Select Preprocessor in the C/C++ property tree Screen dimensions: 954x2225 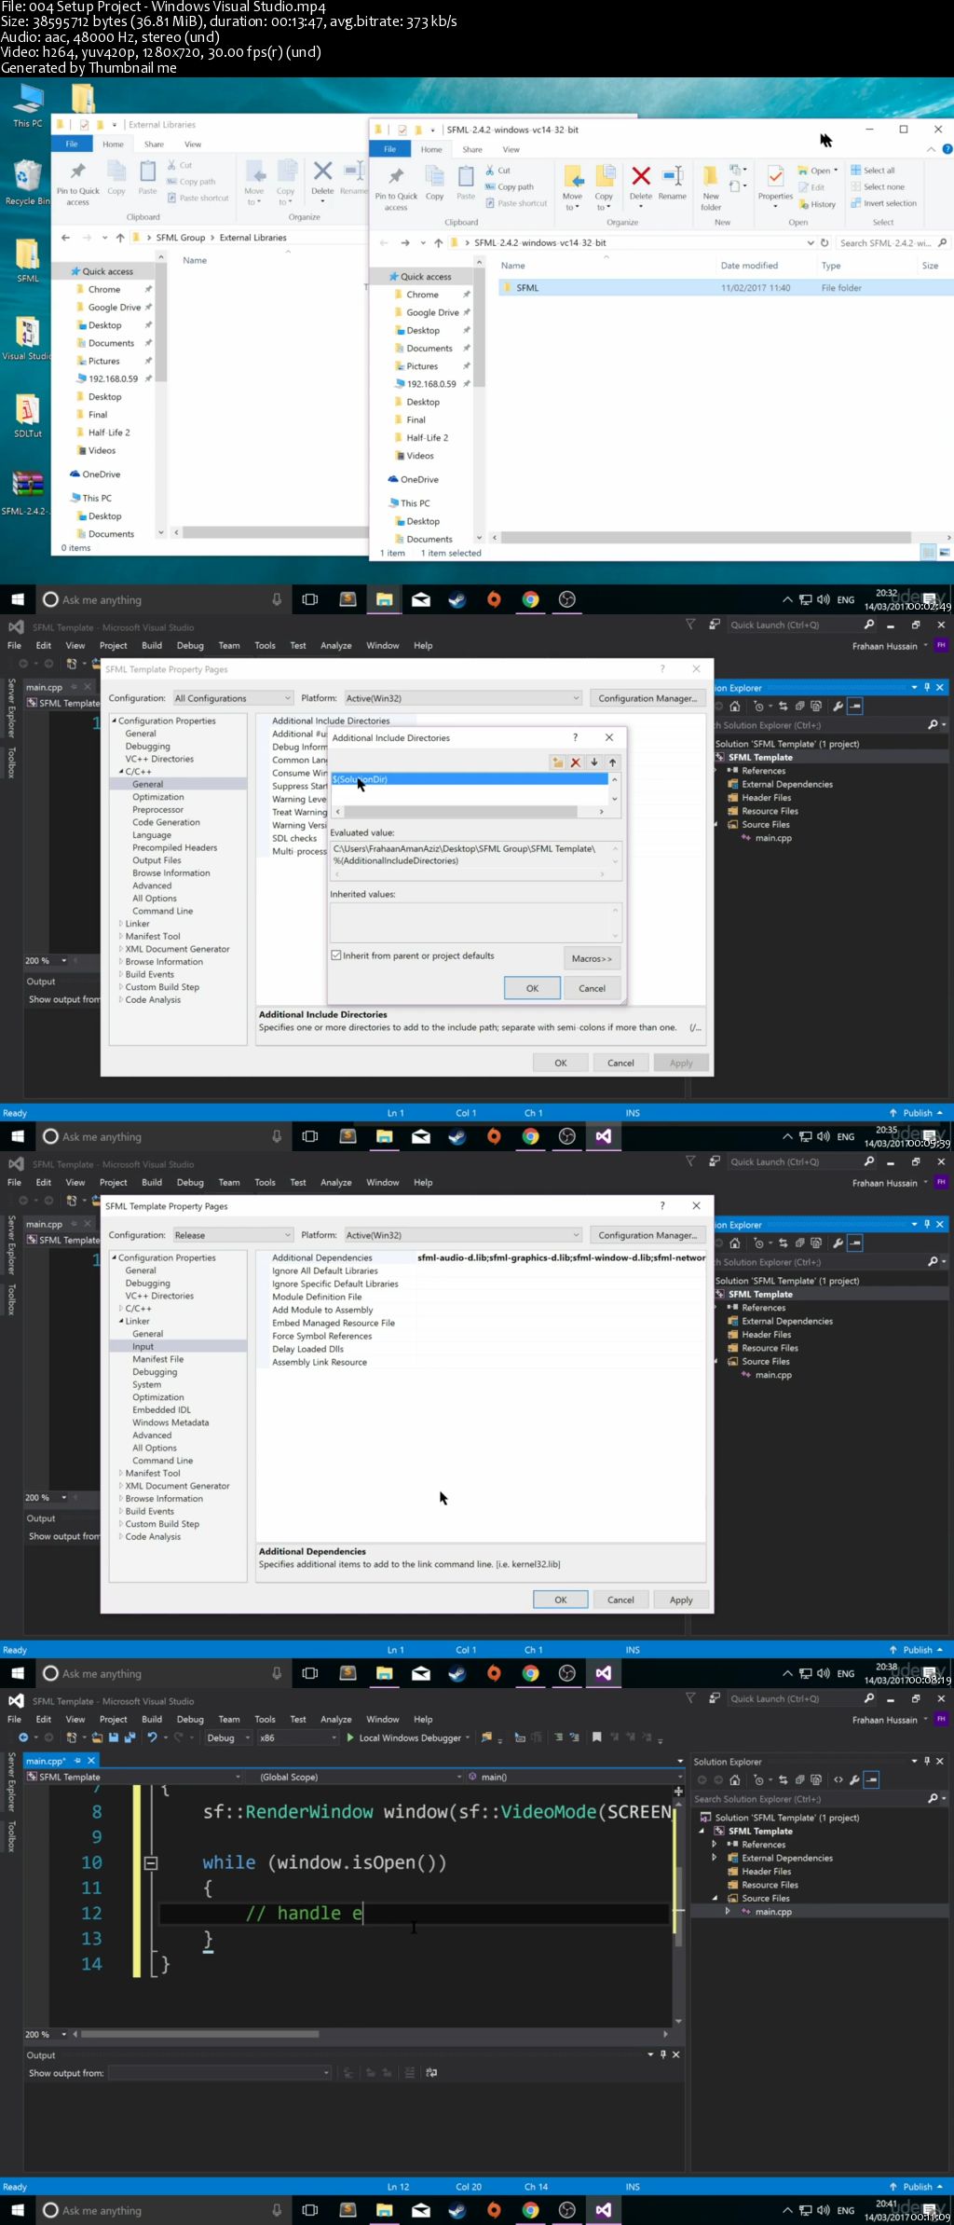click(x=157, y=810)
